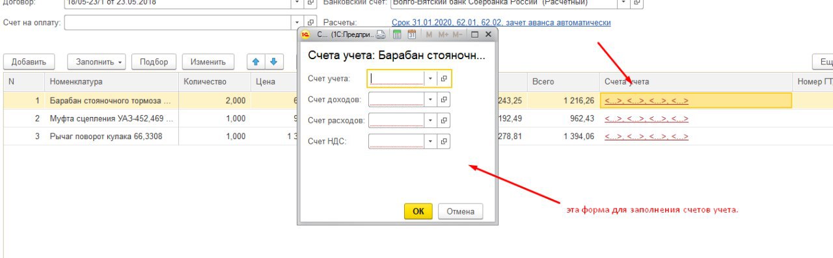Move row up with blue up arrow

(256, 62)
